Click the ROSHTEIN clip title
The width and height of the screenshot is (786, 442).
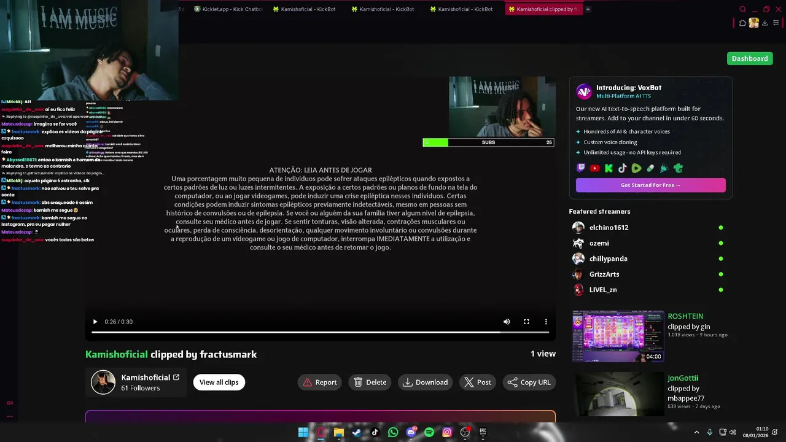(685, 316)
